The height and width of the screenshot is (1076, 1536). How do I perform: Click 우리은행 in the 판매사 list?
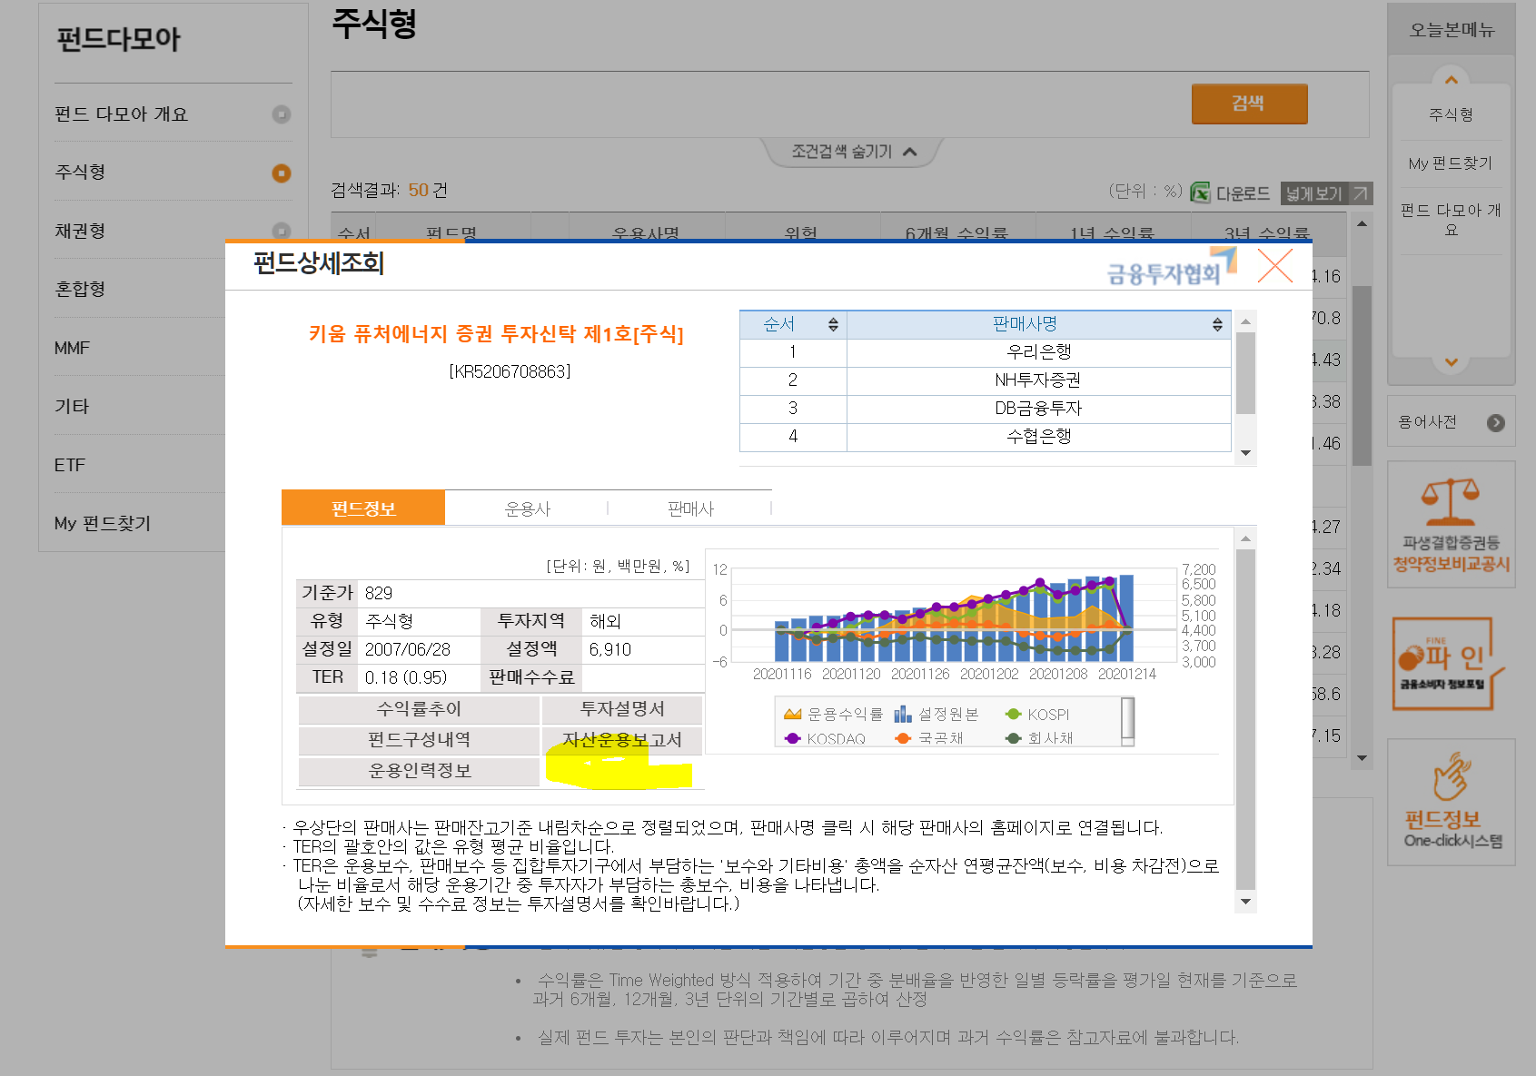pyautogui.click(x=1039, y=352)
